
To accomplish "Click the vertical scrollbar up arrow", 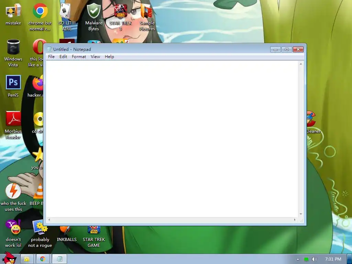I will coord(301,64).
